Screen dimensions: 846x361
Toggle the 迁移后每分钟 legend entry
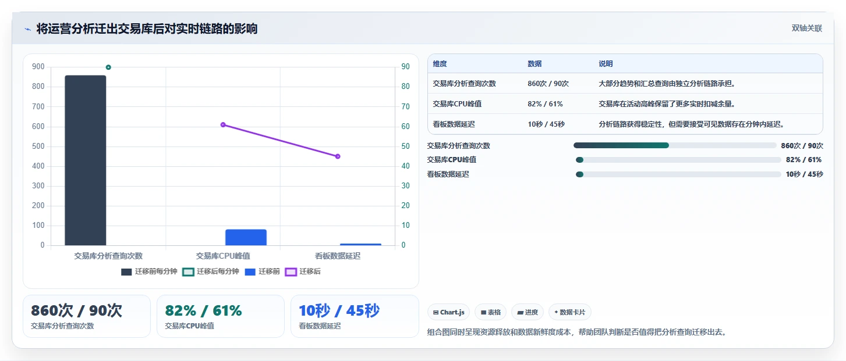(x=211, y=271)
